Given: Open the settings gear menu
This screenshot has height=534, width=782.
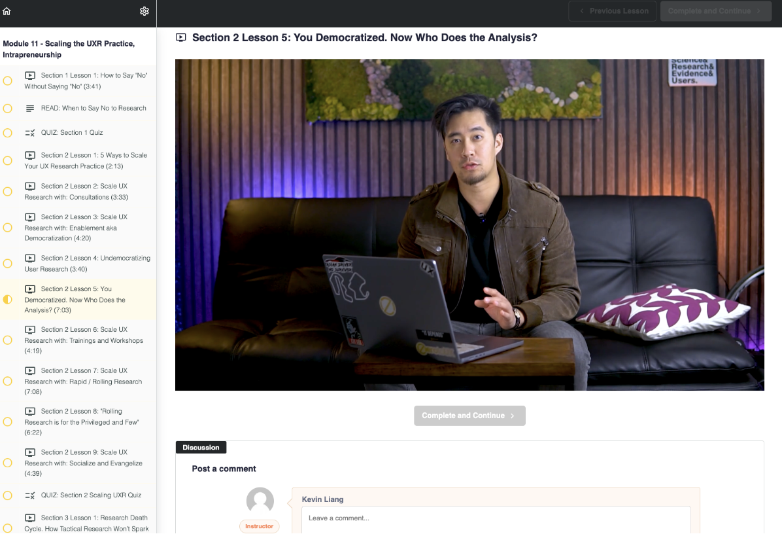Looking at the screenshot, I should 144,11.
